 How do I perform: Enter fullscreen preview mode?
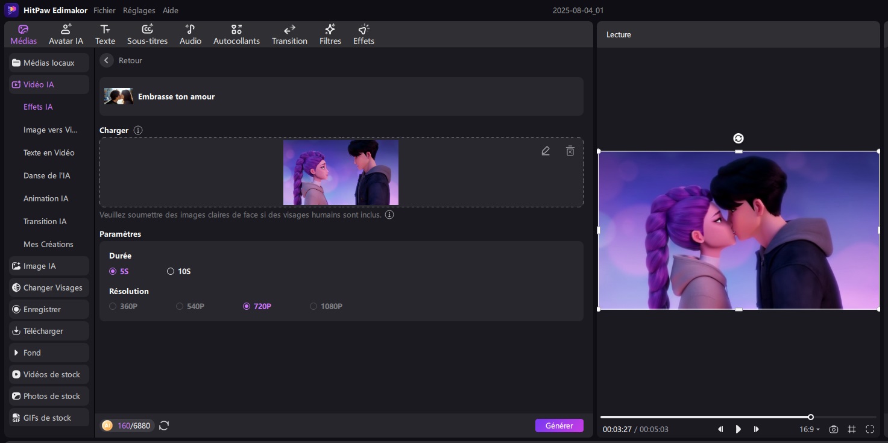pyautogui.click(x=870, y=429)
